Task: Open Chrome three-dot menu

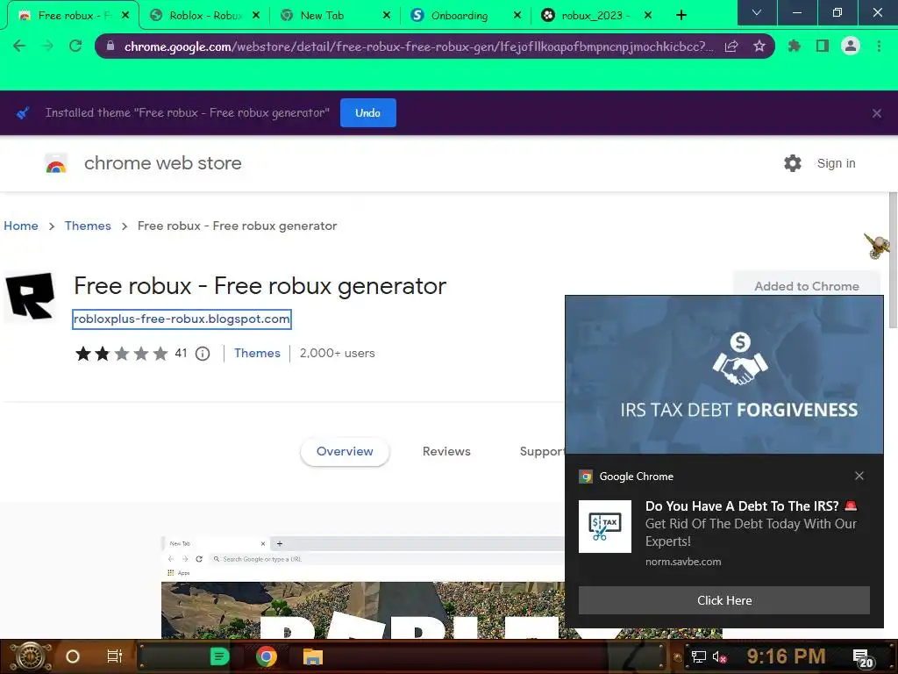Action: pos(879,46)
